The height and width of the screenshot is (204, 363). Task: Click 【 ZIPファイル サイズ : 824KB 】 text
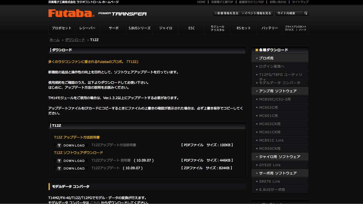point(207,168)
